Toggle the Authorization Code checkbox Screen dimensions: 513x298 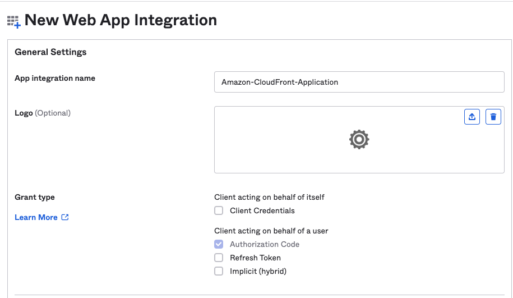pos(219,244)
